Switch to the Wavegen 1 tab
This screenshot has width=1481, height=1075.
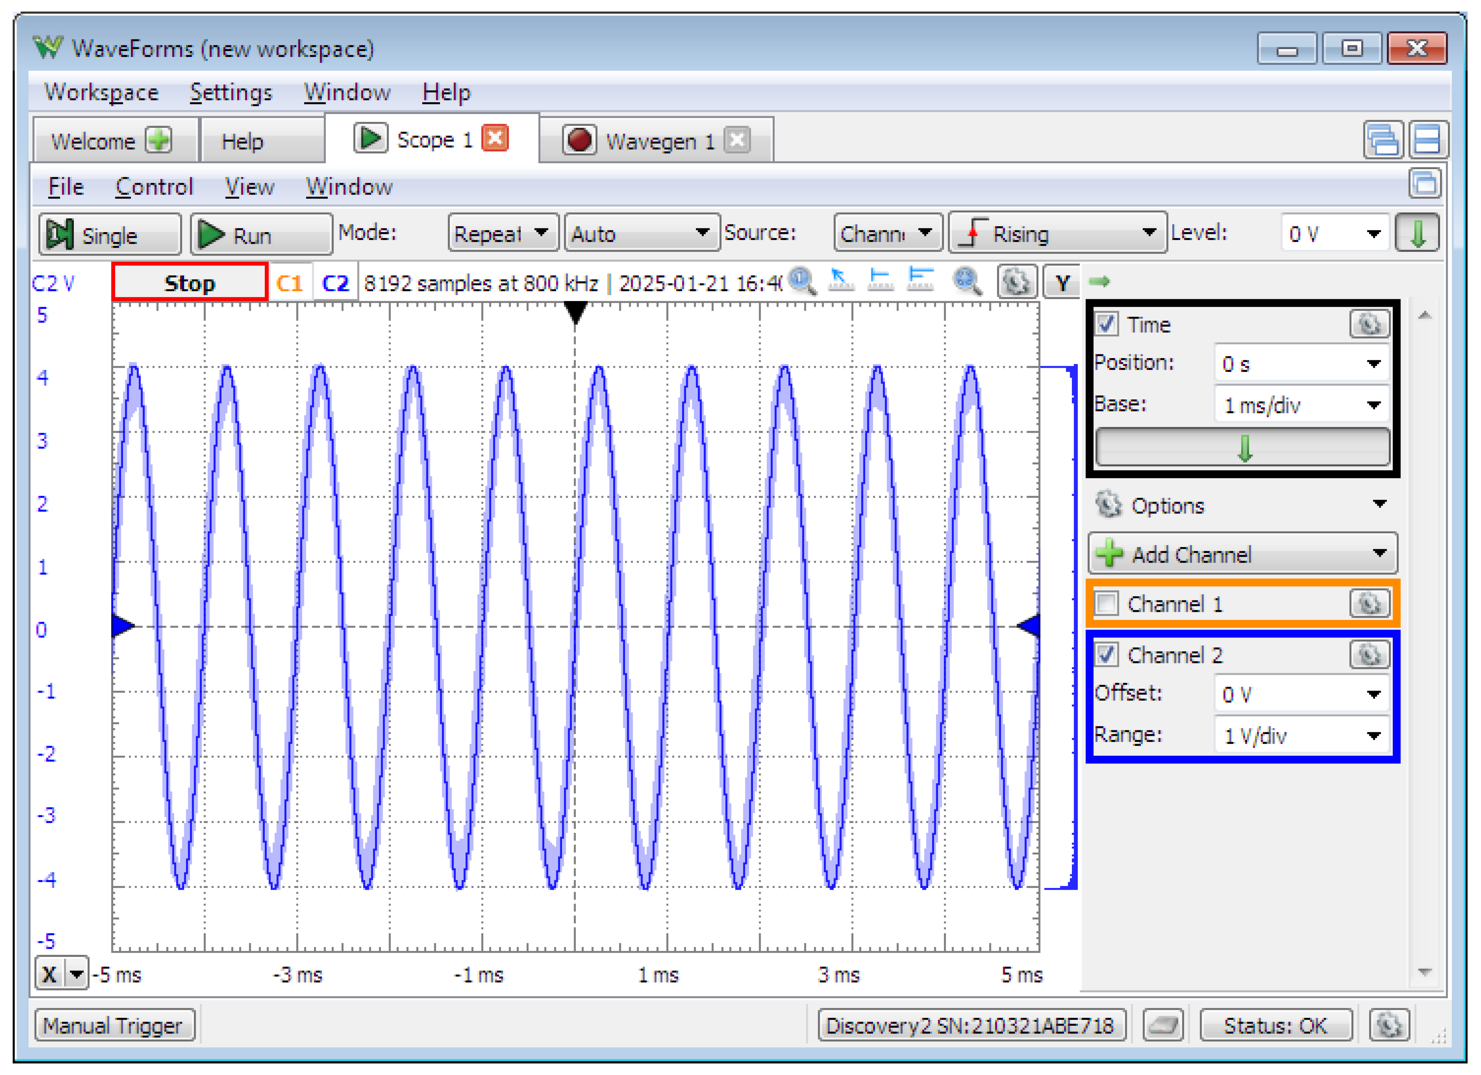point(657,140)
